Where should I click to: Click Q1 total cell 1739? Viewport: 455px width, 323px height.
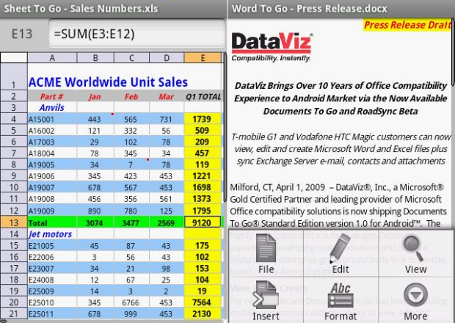pyautogui.click(x=203, y=119)
